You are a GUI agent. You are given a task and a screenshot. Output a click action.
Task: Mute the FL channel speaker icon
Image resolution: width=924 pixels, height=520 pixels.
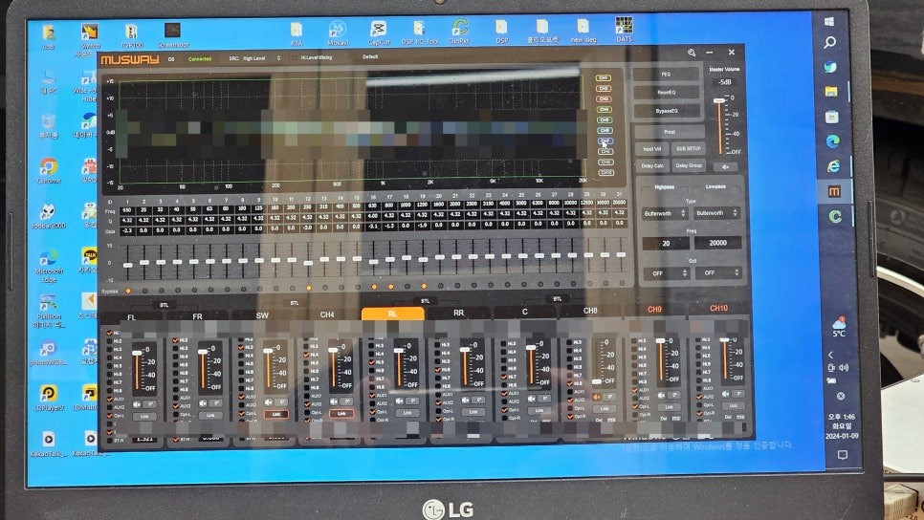click(x=137, y=402)
